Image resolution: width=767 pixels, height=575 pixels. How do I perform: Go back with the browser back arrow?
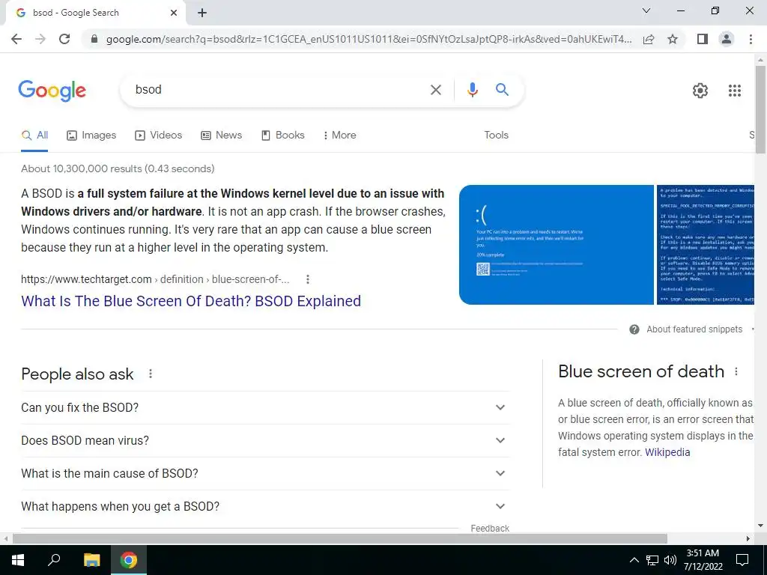coord(16,39)
